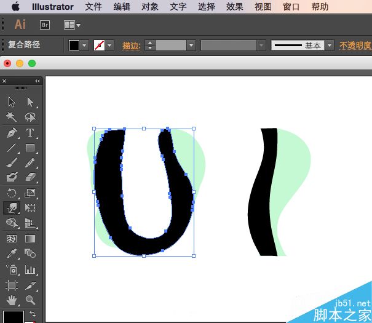372x323 pixels.
Task: Select the Mesh tool
Action: pyautogui.click(x=12, y=239)
